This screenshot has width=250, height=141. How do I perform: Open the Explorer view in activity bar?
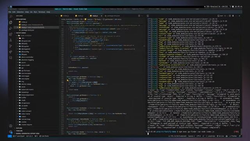point(11,22)
